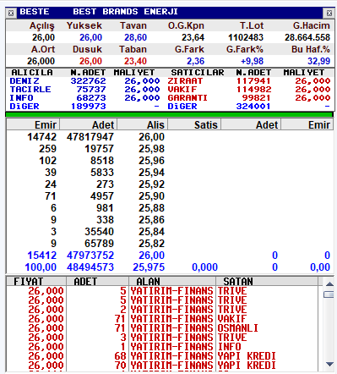Select GARANTI seller row
Screen dimensions: 337x374
[249, 98]
